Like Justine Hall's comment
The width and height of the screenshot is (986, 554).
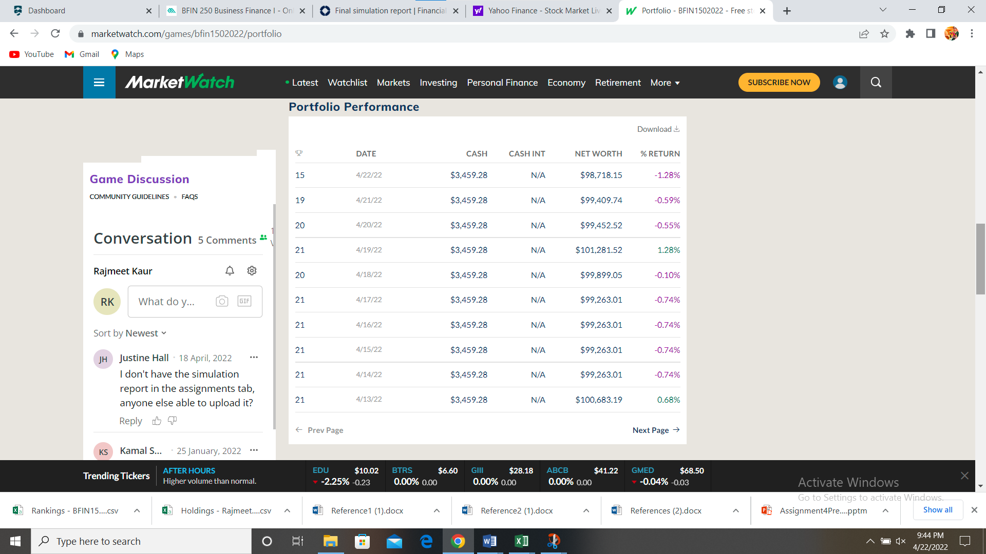[157, 421]
